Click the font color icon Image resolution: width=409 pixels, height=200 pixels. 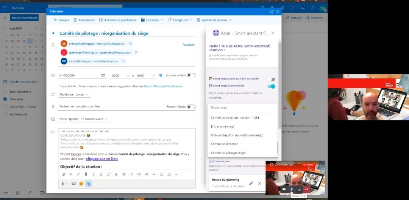pyautogui.click(x=116, y=174)
